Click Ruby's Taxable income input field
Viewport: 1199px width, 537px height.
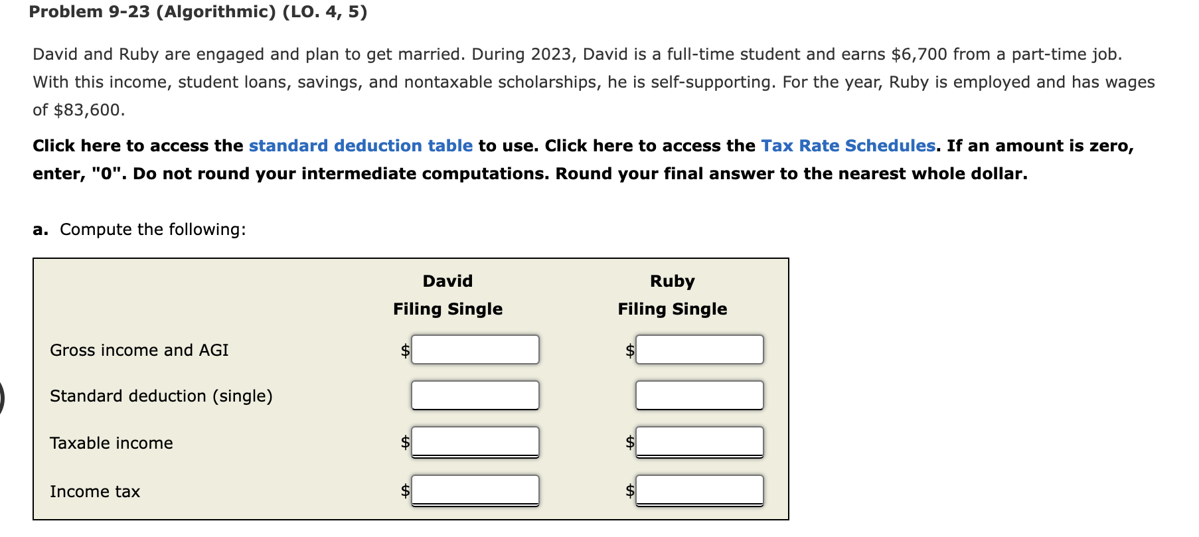(x=699, y=441)
